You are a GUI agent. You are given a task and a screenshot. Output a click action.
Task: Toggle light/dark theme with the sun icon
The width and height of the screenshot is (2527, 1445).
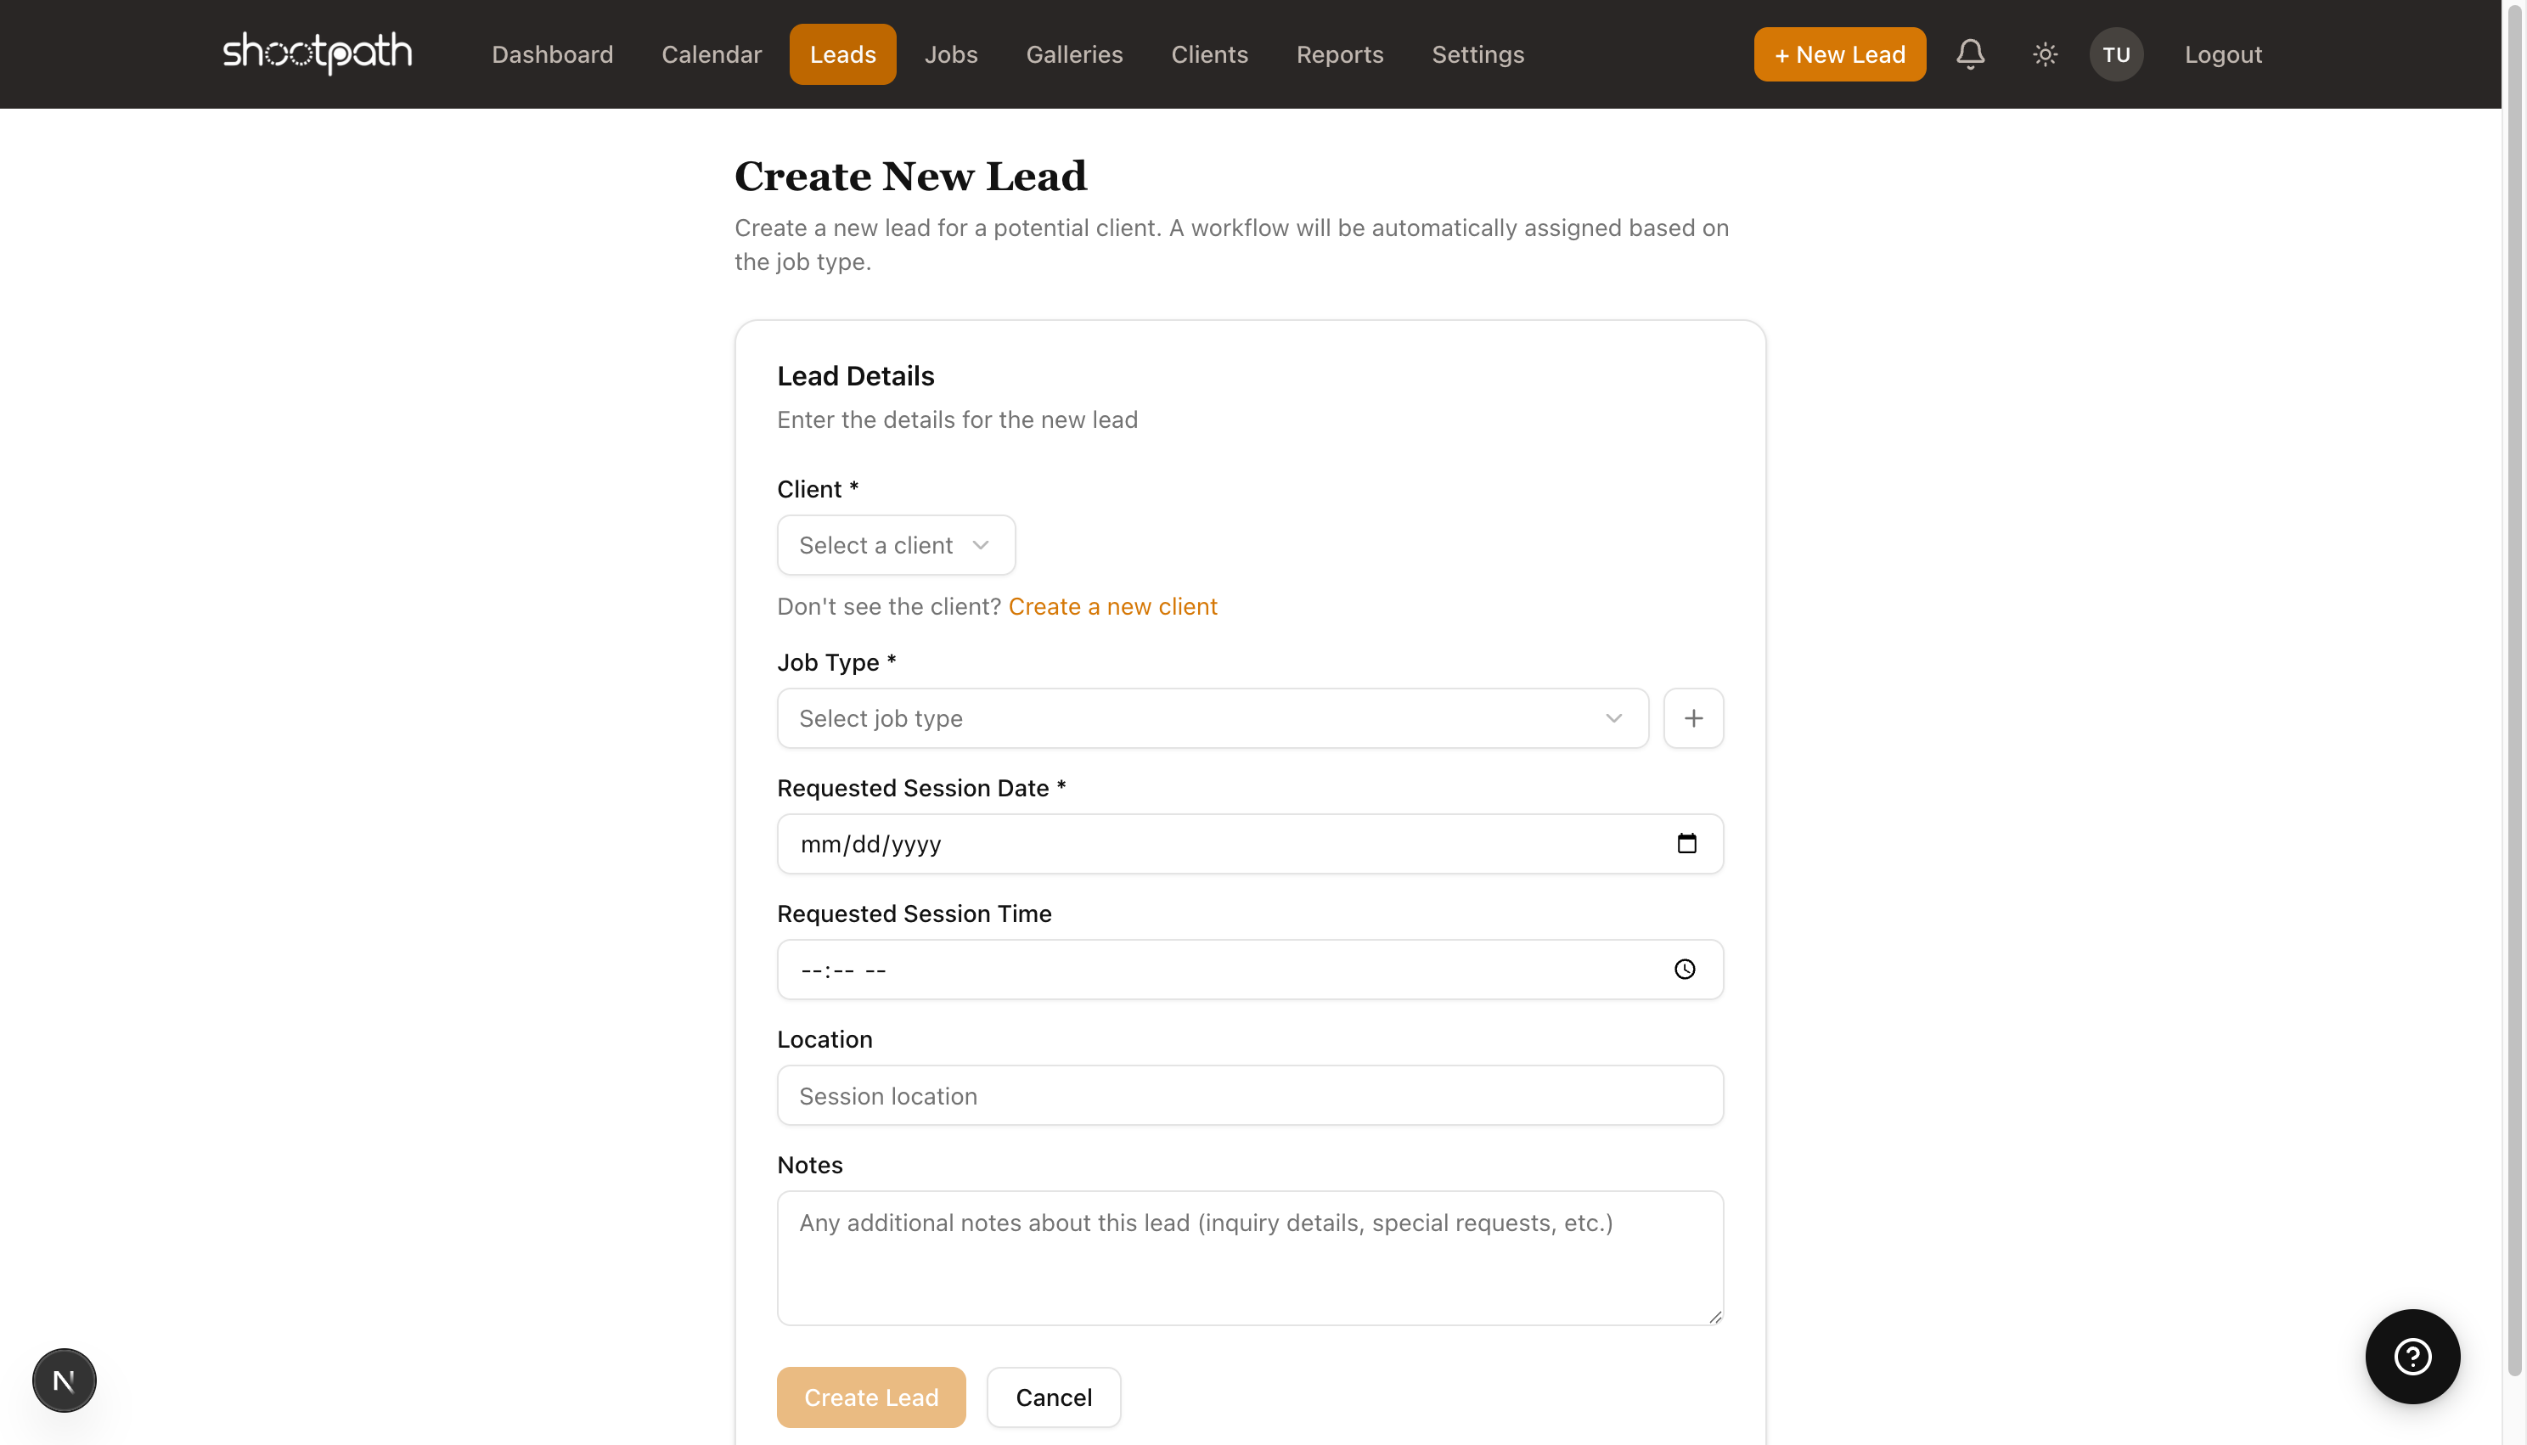(x=2044, y=54)
